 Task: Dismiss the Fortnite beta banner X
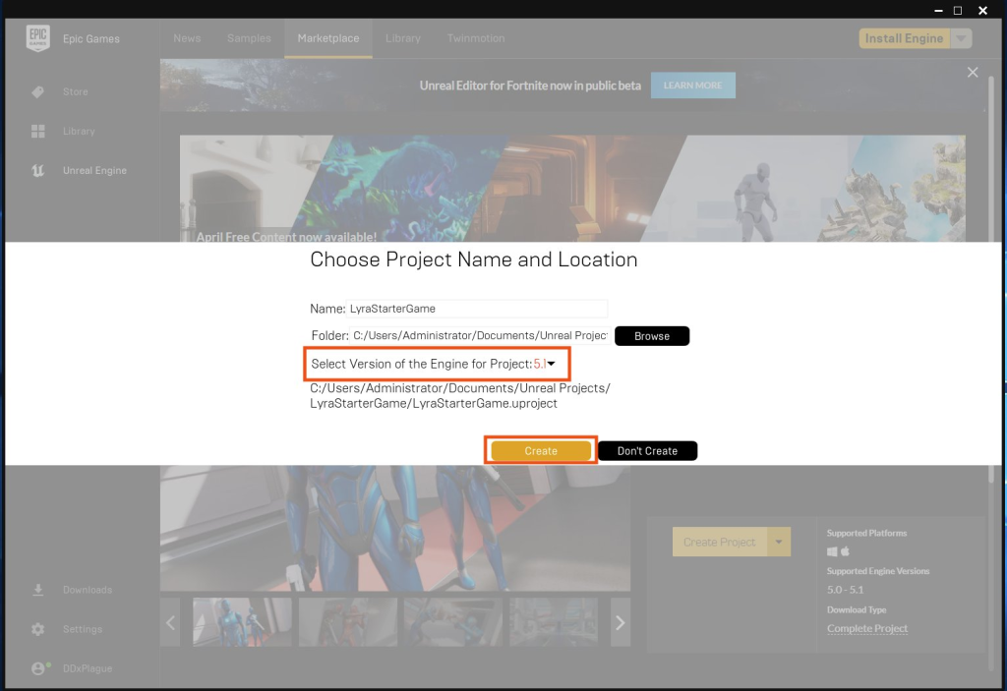[973, 73]
